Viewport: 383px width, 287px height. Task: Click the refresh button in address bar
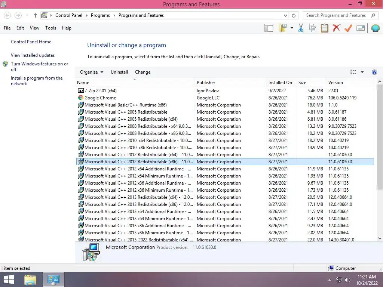click(294, 15)
